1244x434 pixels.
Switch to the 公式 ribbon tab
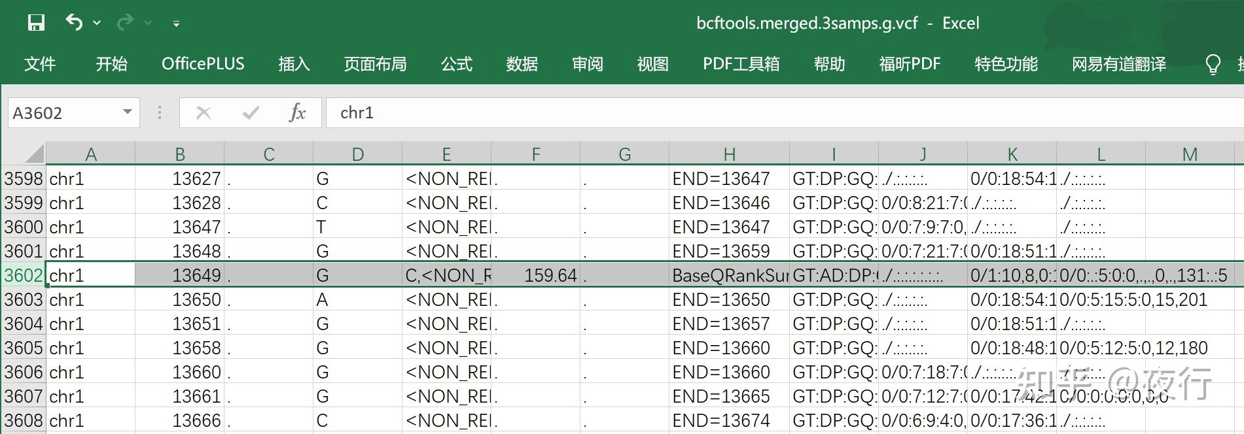pyautogui.click(x=456, y=64)
